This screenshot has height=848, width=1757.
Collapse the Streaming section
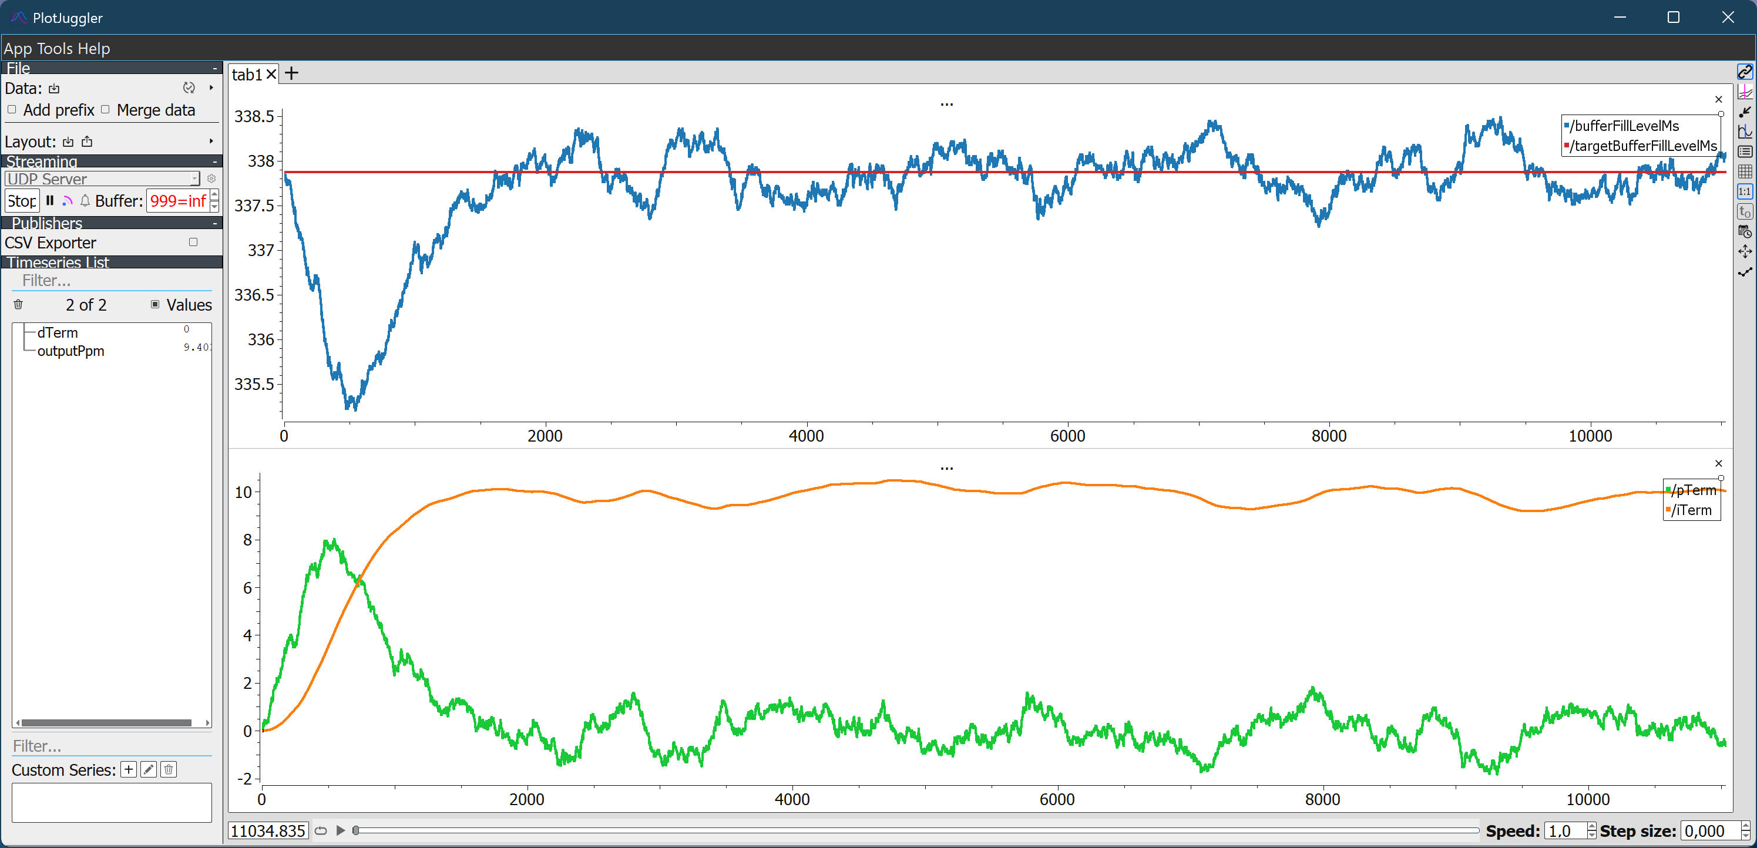point(214,161)
